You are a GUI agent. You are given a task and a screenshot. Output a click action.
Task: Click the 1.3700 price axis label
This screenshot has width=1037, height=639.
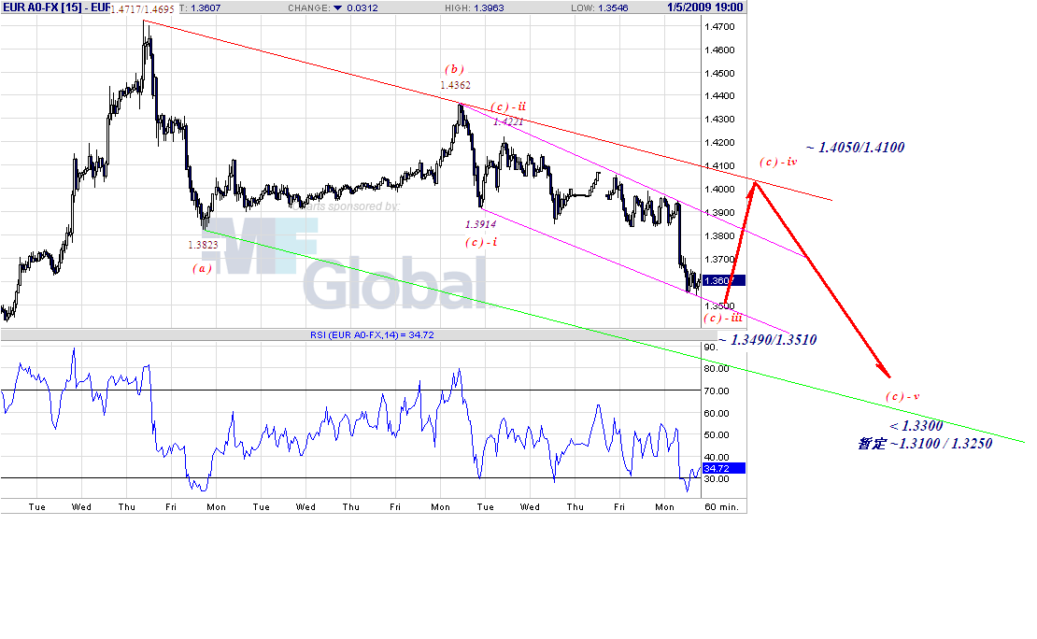pyautogui.click(x=719, y=260)
